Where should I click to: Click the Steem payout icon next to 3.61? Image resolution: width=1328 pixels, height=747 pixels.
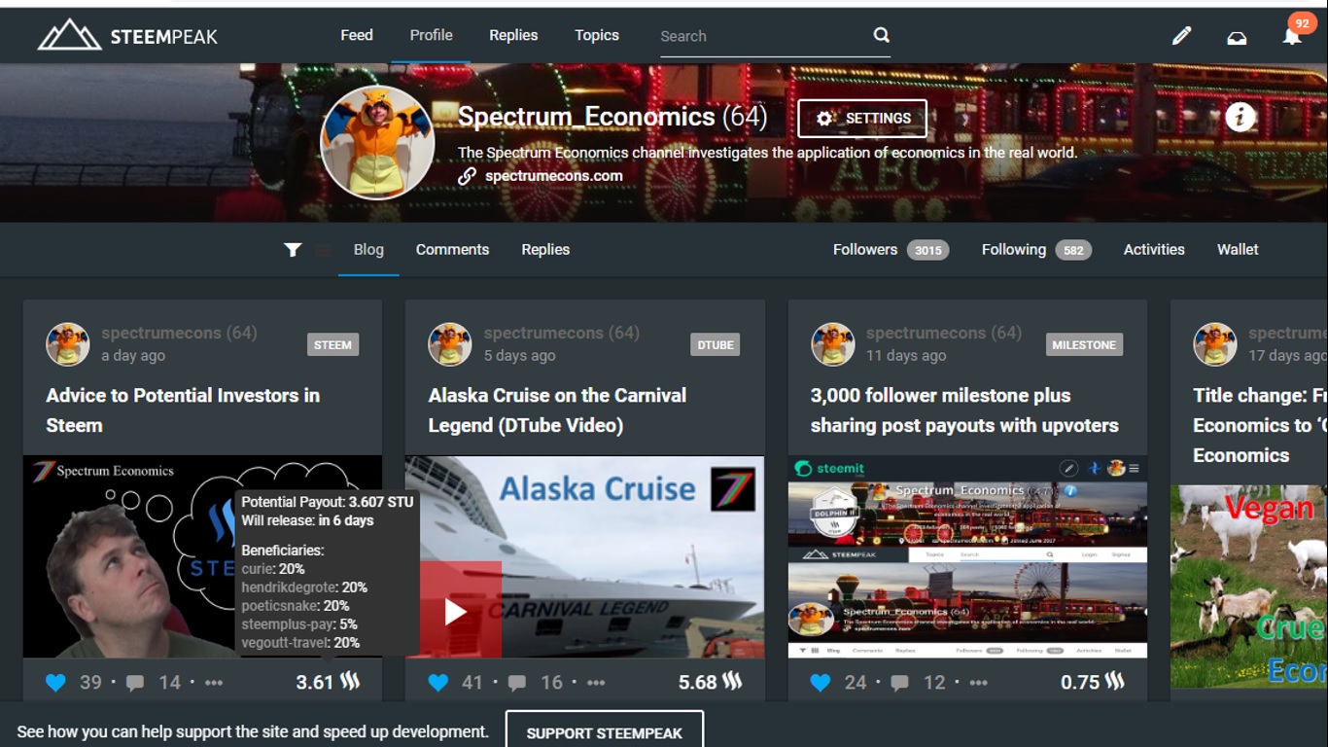point(350,681)
